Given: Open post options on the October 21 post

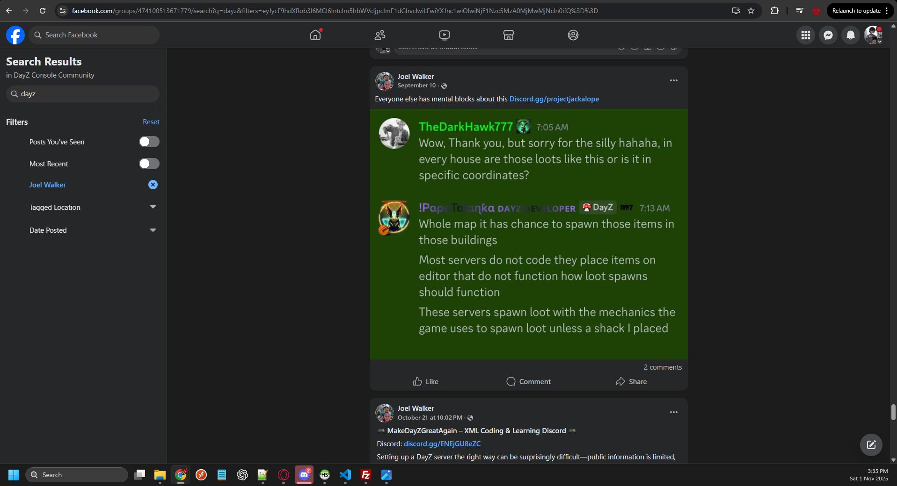Looking at the screenshot, I should tap(674, 412).
